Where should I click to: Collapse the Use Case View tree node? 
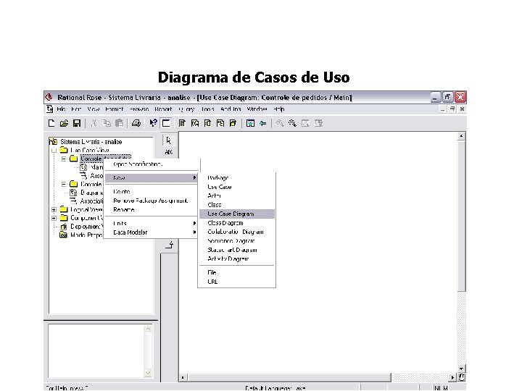[54, 151]
